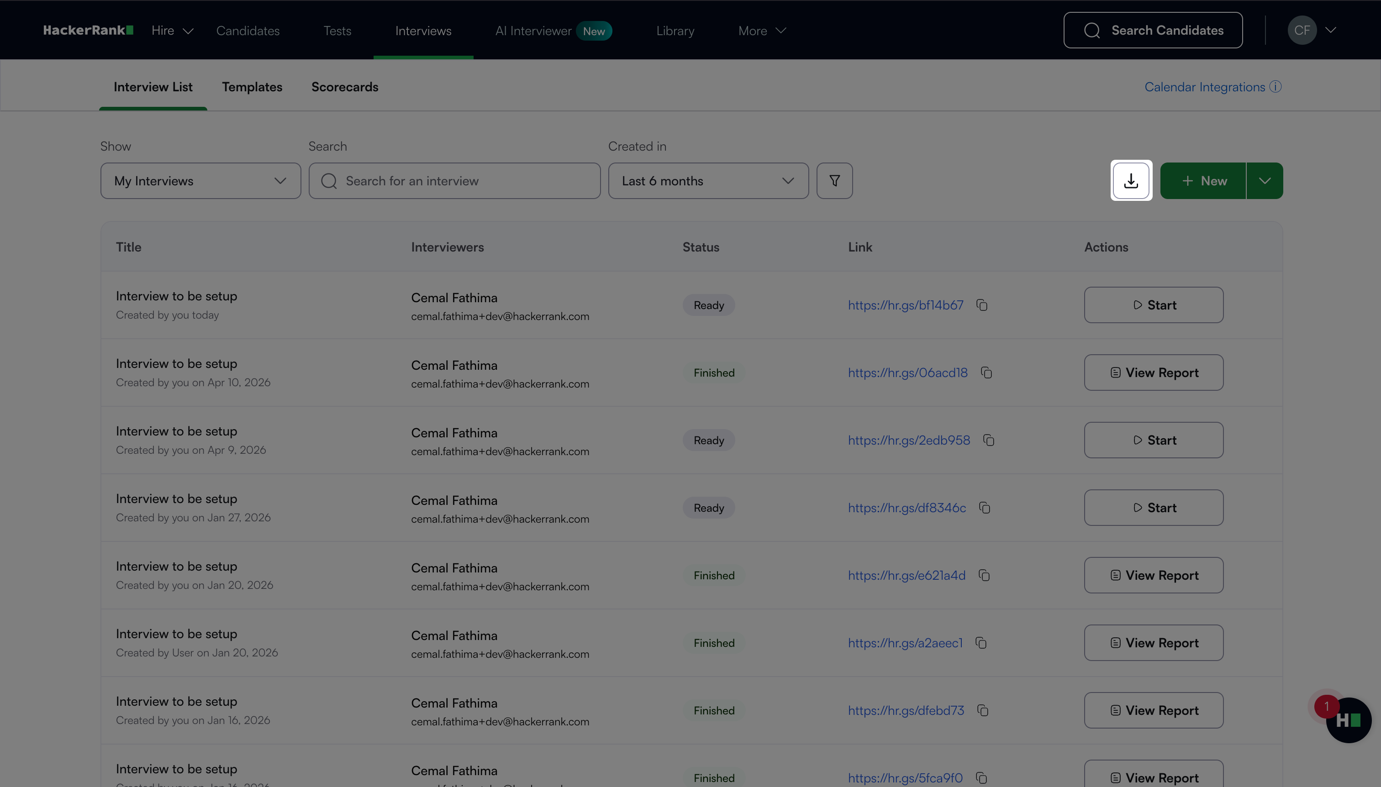
Task: Start the interview created today
Action: pyautogui.click(x=1154, y=305)
